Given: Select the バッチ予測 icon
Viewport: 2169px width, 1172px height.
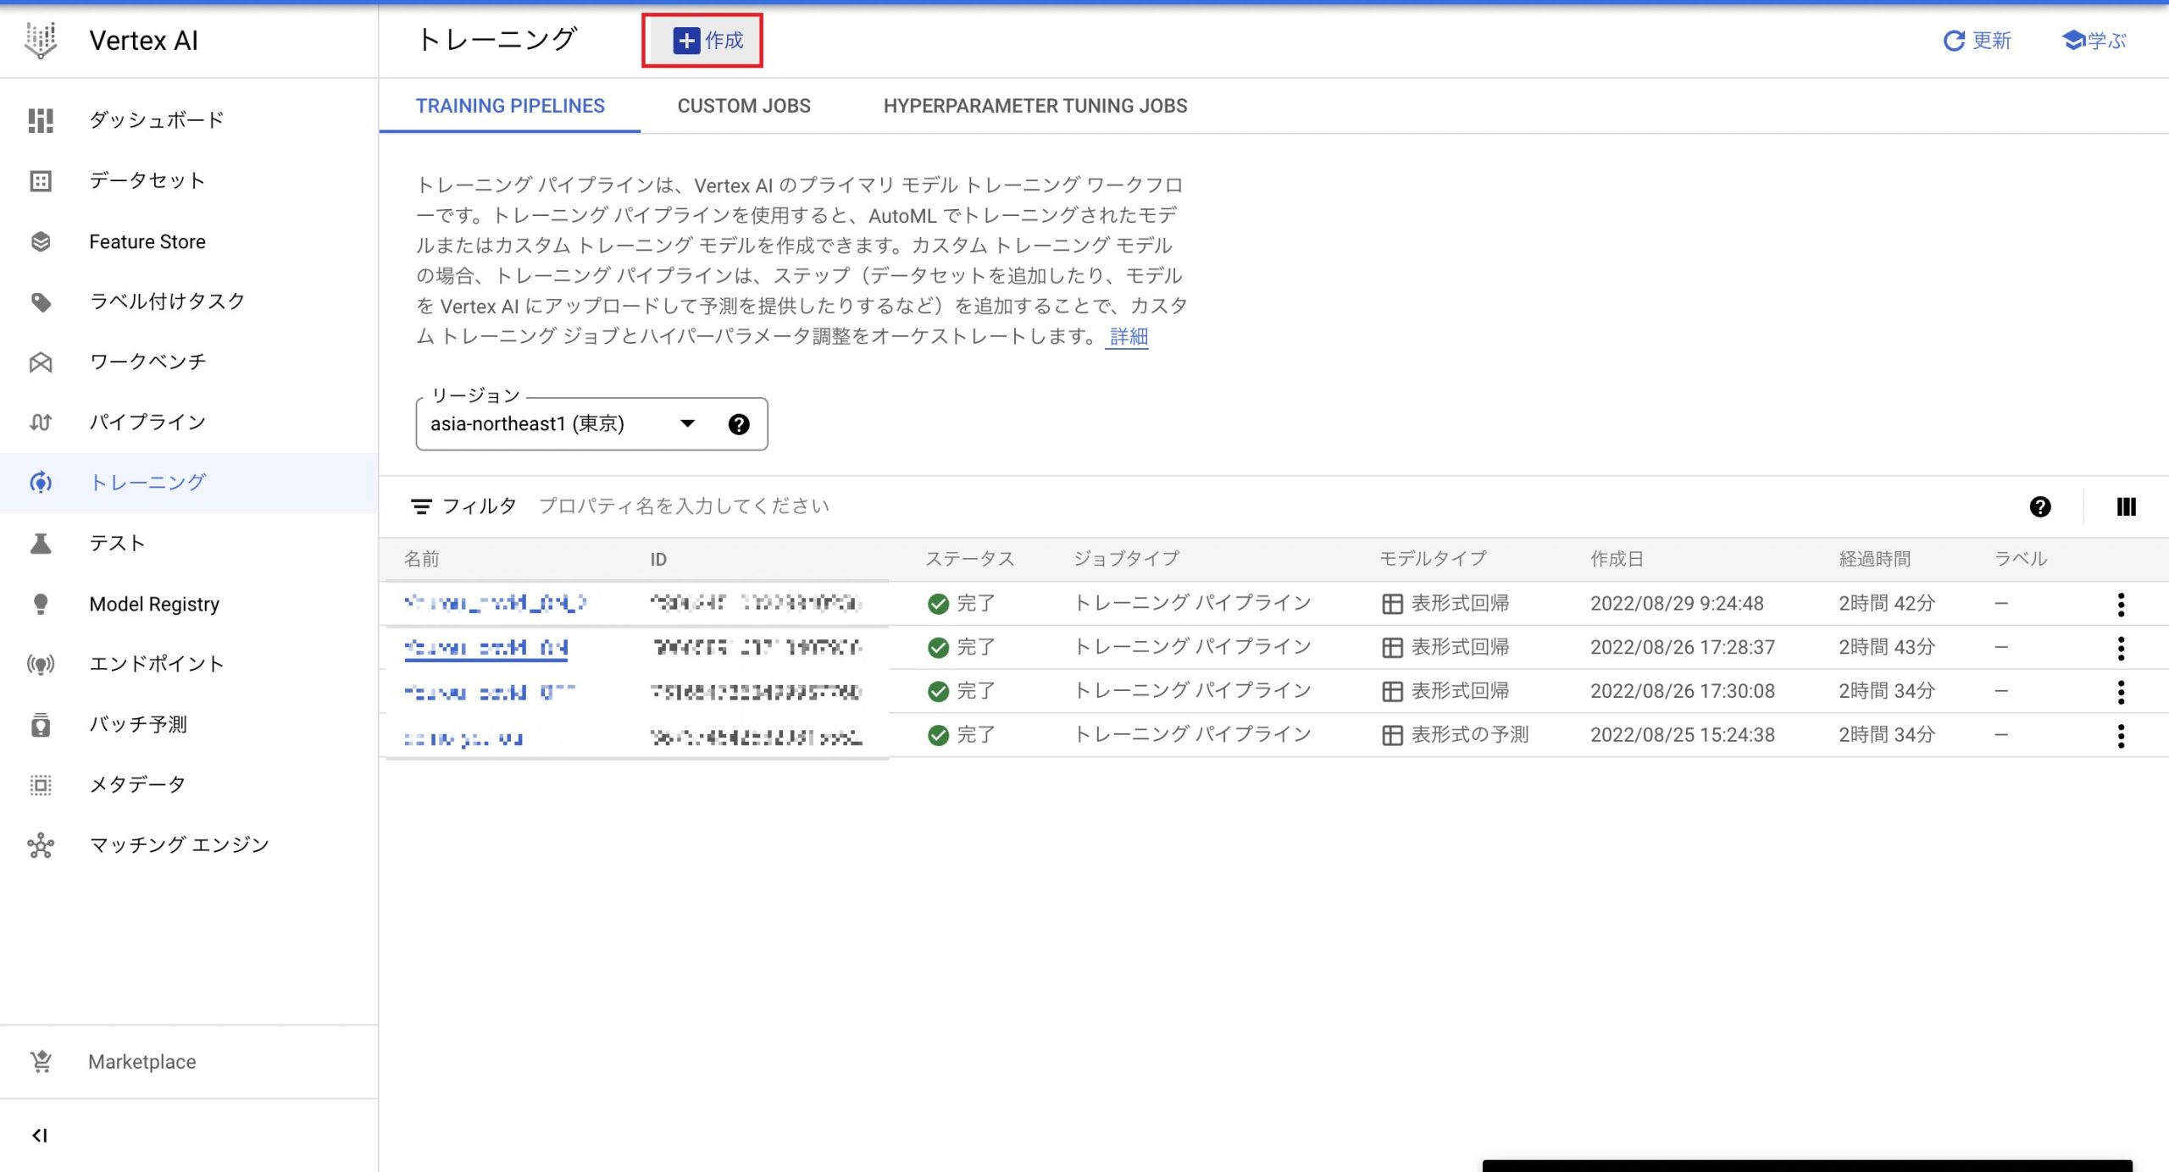Looking at the screenshot, I should (40, 724).
